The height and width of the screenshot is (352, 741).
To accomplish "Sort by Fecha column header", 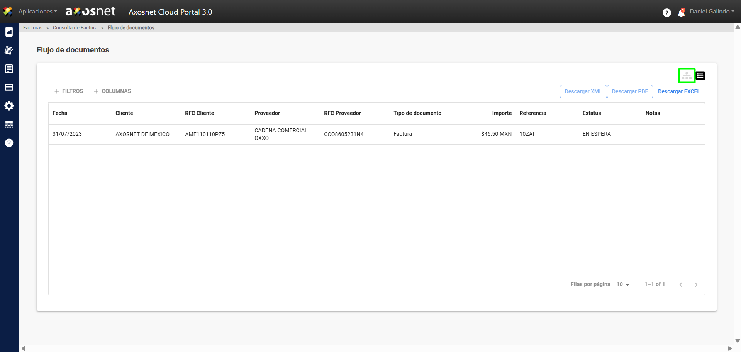I will pyautogui.click(x=60, y=113).
